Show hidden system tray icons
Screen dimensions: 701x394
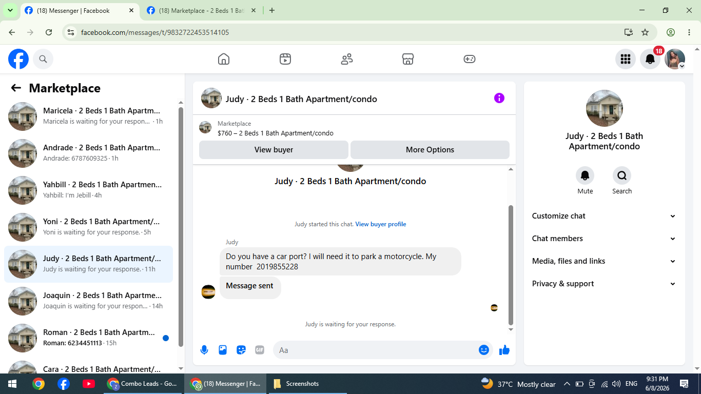pyautogui.click(x=567, y=384)
